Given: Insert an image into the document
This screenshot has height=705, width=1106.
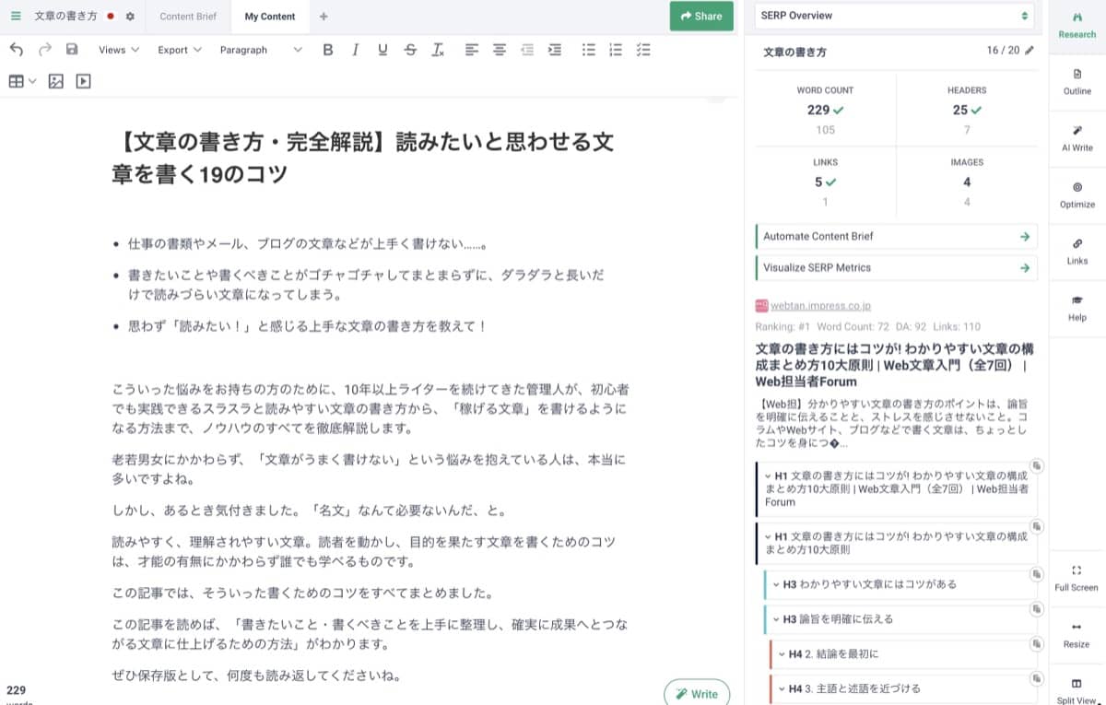Looking at the screenshot, I should [56, 81].
